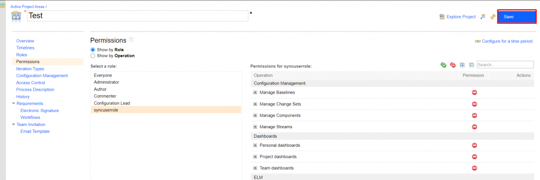Click the permissions Search field

point(505,65)
